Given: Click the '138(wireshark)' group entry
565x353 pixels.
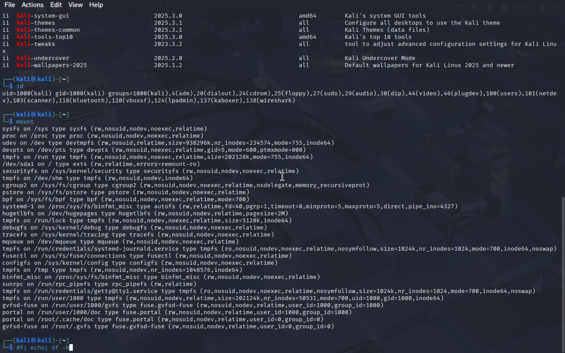Looking at the screenshot, I should pyautogui.click(x=271, y=101).
